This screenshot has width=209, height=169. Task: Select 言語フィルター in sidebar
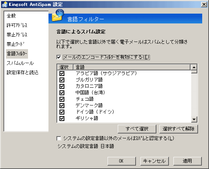point(17,54)
